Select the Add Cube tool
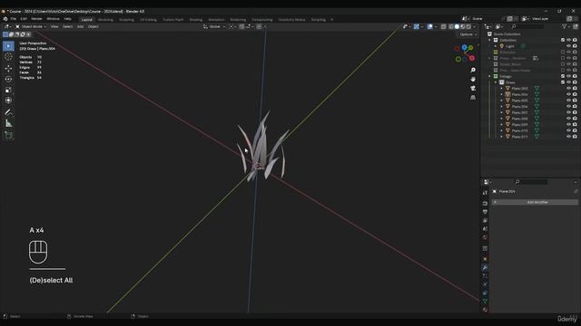This screenshot has height=326, width=581. point(8,135)
